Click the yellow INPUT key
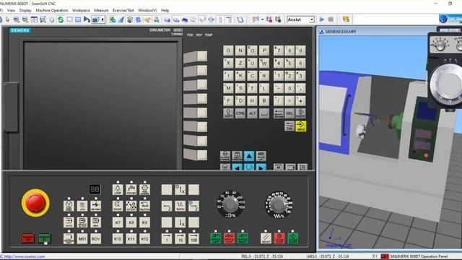The image size is (462, 260). [x=300, y=126]
